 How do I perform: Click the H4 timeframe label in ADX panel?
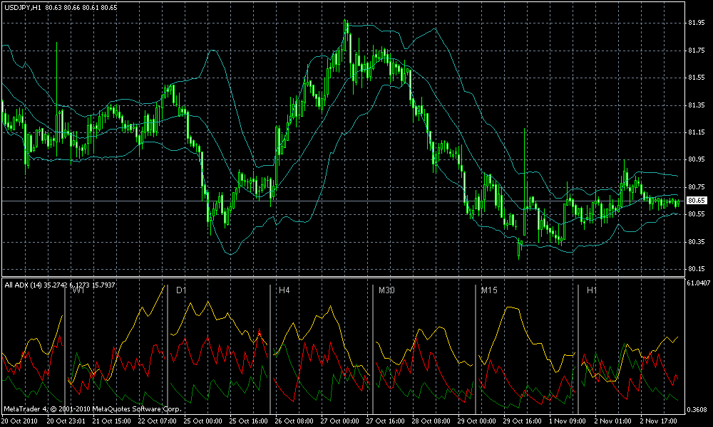point(284,290)
